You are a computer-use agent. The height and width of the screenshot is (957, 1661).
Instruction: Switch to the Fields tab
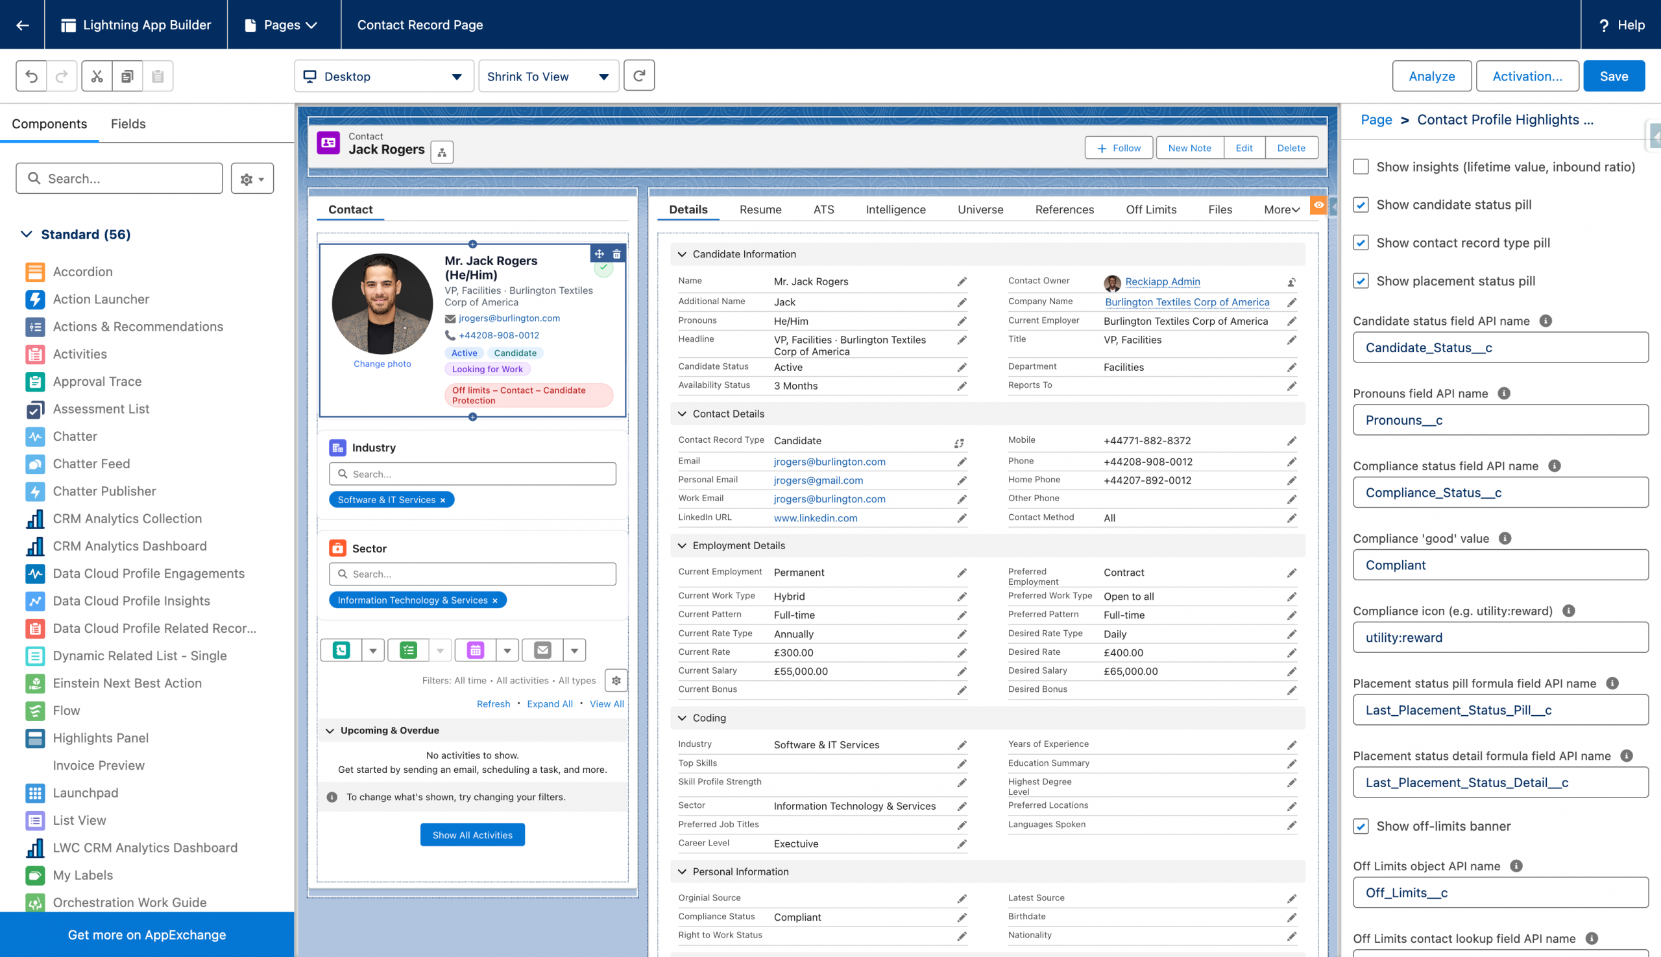tap(128, 124)
